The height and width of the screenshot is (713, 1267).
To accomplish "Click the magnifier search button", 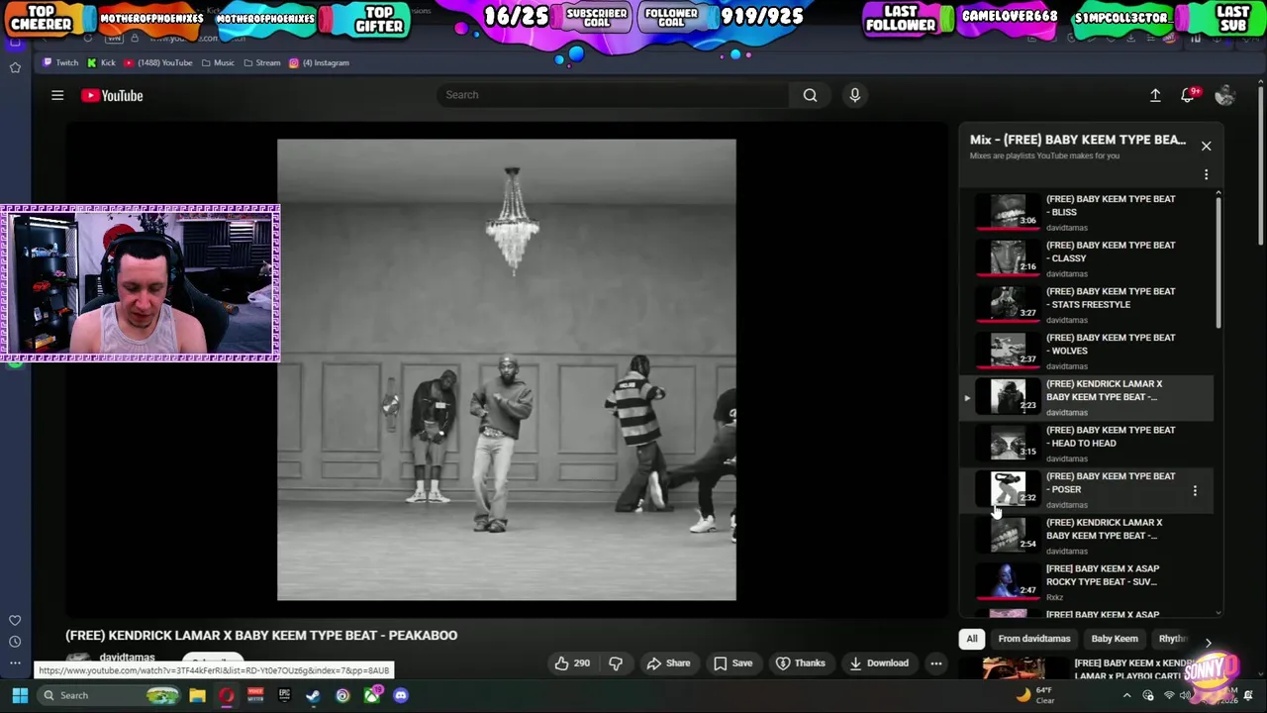I will coord(810,95).
